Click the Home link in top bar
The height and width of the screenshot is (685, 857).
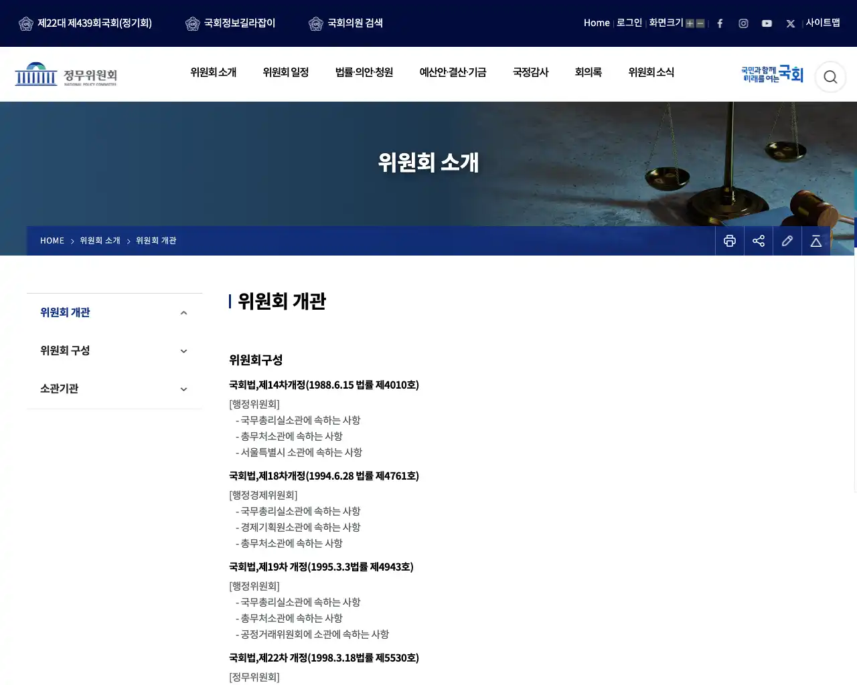(x=597, y=23)
